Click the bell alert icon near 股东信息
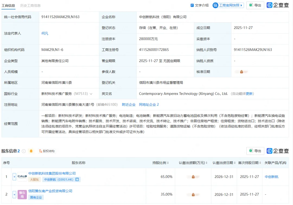Screen dimensions: 293x205 click(31, 151)
